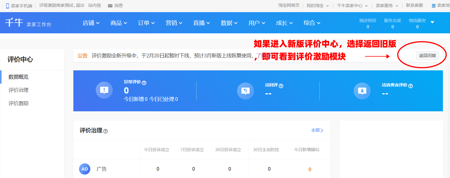Click the 服务态度 score
Image resolution: width=450 pixels, height=178 pixels.
(x=393, y=24)
